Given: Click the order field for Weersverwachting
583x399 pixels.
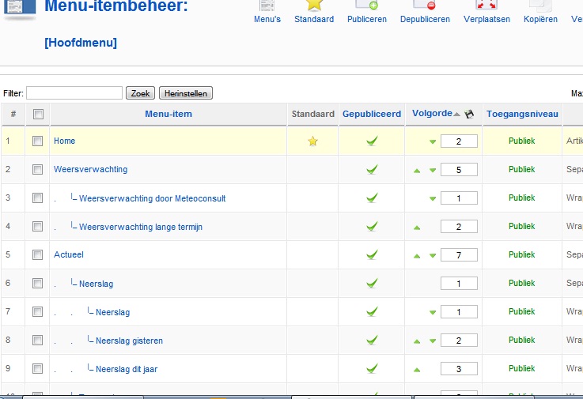Looking at the screenshot, I should coord(459,169).
